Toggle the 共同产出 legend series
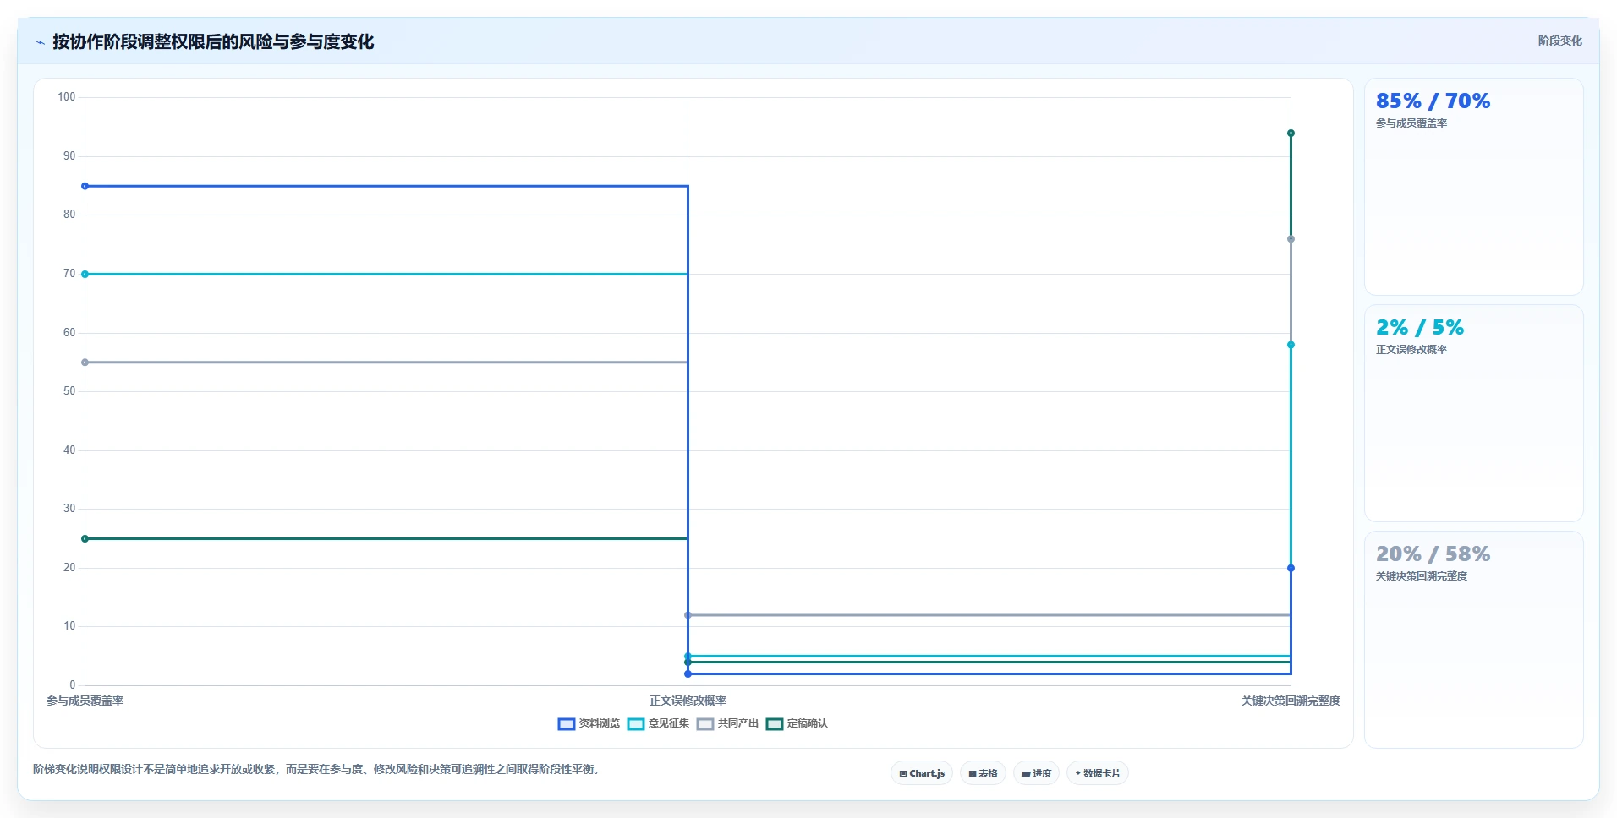This screenshot has width=1617, height=818. point(727,723)
